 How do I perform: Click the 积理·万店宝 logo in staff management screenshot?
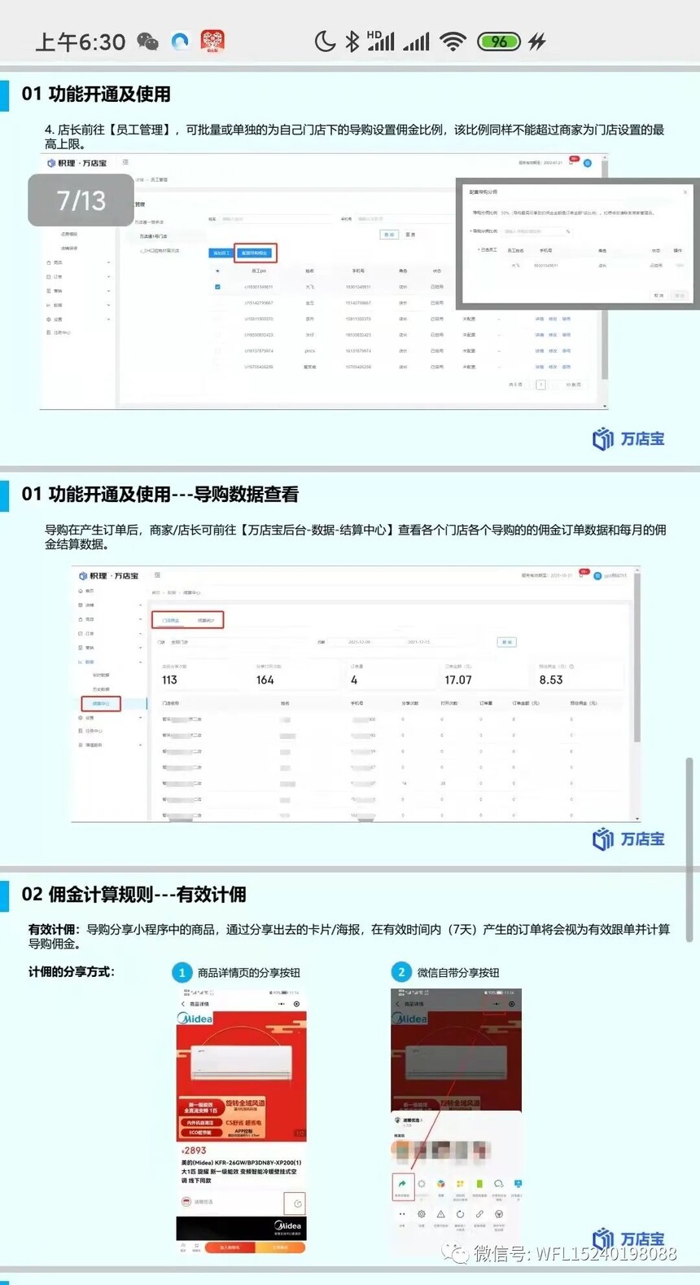tap(77, 163)
